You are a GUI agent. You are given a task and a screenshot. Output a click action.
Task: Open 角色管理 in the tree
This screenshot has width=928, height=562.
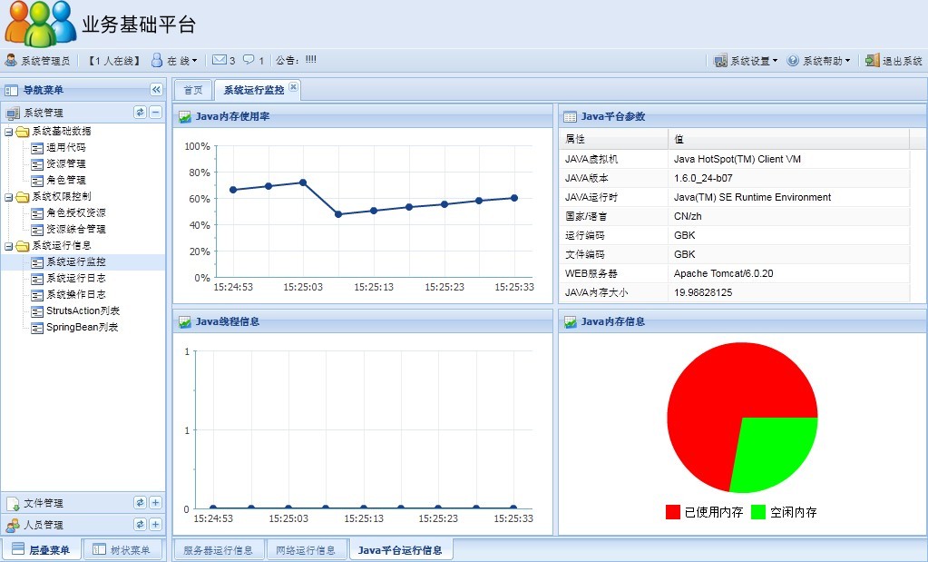[x=65, y=180]
